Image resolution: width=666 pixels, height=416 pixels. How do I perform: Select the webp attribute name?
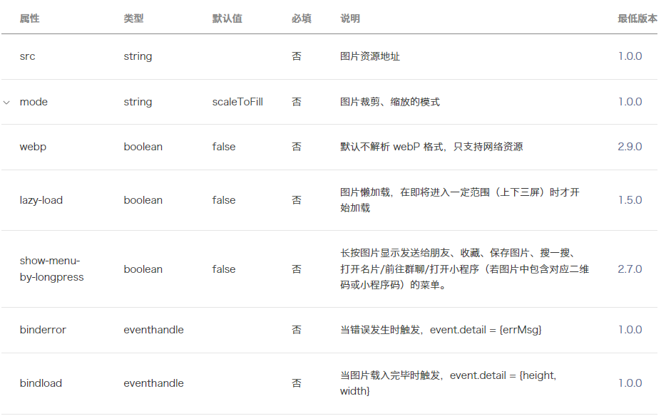[x=33, y=147]
